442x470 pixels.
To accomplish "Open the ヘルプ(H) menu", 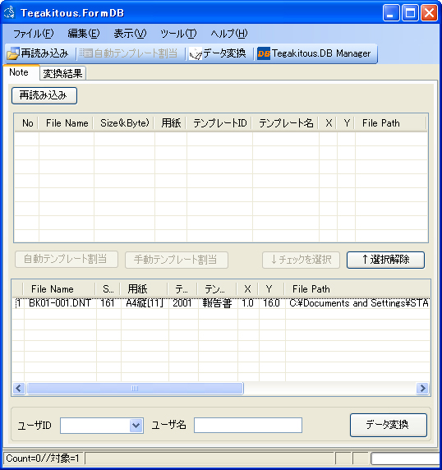I will [229, 33].
